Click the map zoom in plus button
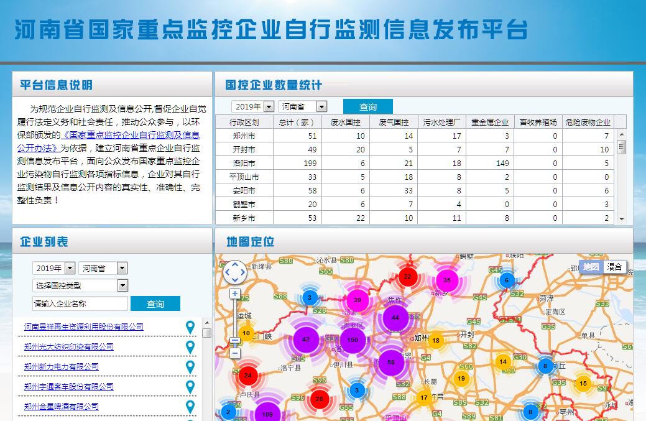The width and height of the screenshot is (646, 421). 235,294
